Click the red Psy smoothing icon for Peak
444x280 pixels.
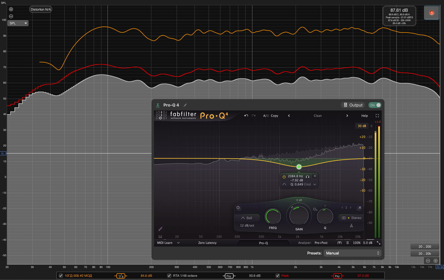337,276
